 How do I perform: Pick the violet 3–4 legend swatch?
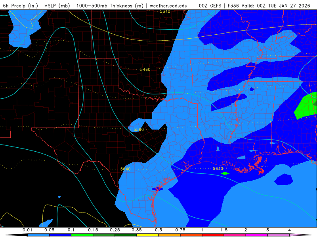coord(279,235)
